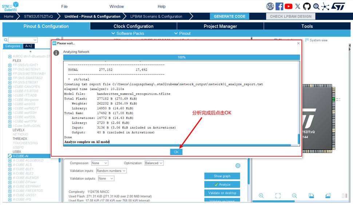Expand the Software Packs menu

click(128, 33)
